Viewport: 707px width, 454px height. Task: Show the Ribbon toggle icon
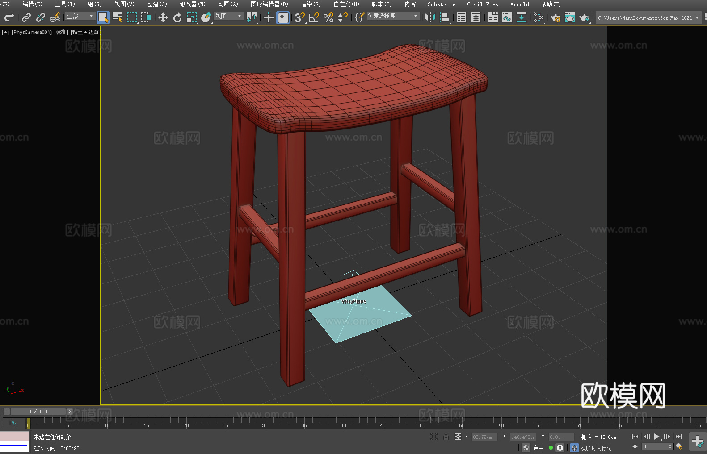[x=493, y=17]
